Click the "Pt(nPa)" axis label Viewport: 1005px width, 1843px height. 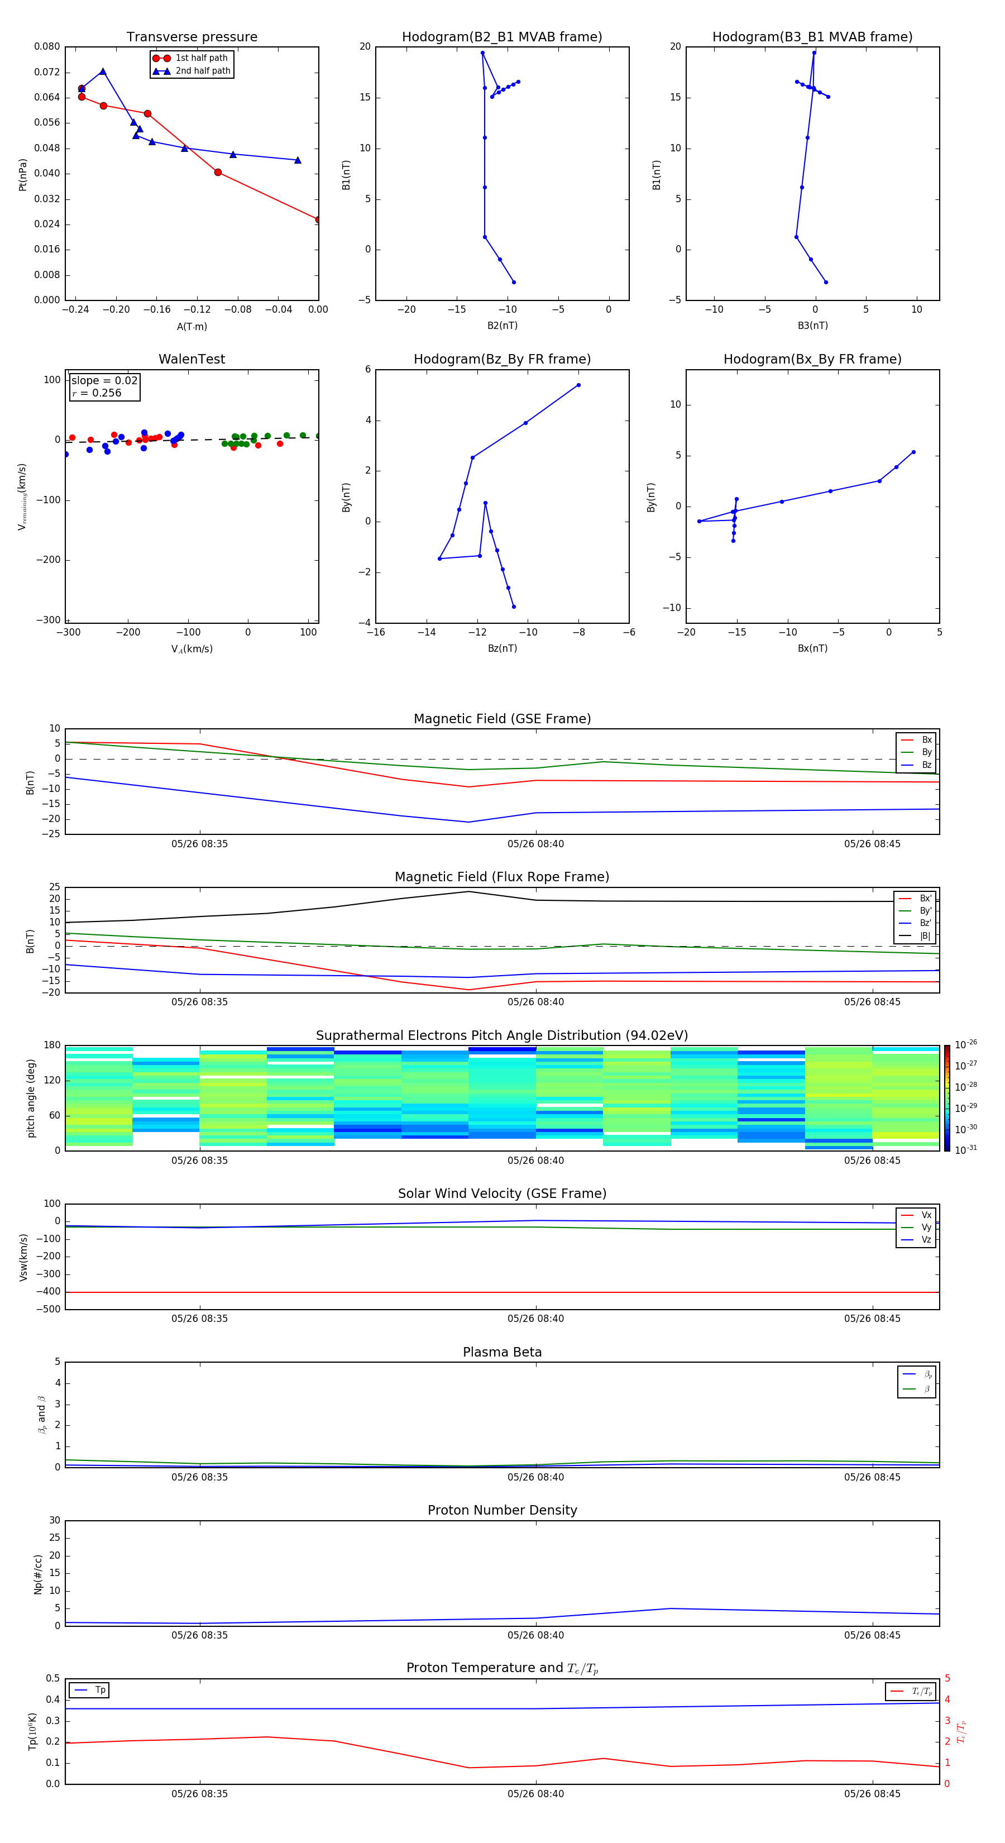(23, 174)
